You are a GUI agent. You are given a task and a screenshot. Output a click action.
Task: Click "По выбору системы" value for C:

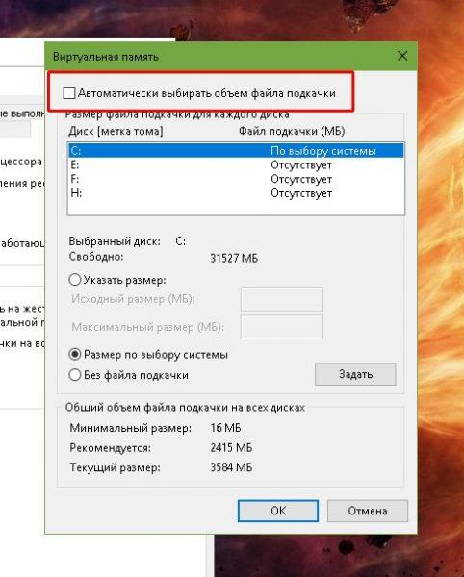pos(323,151)
